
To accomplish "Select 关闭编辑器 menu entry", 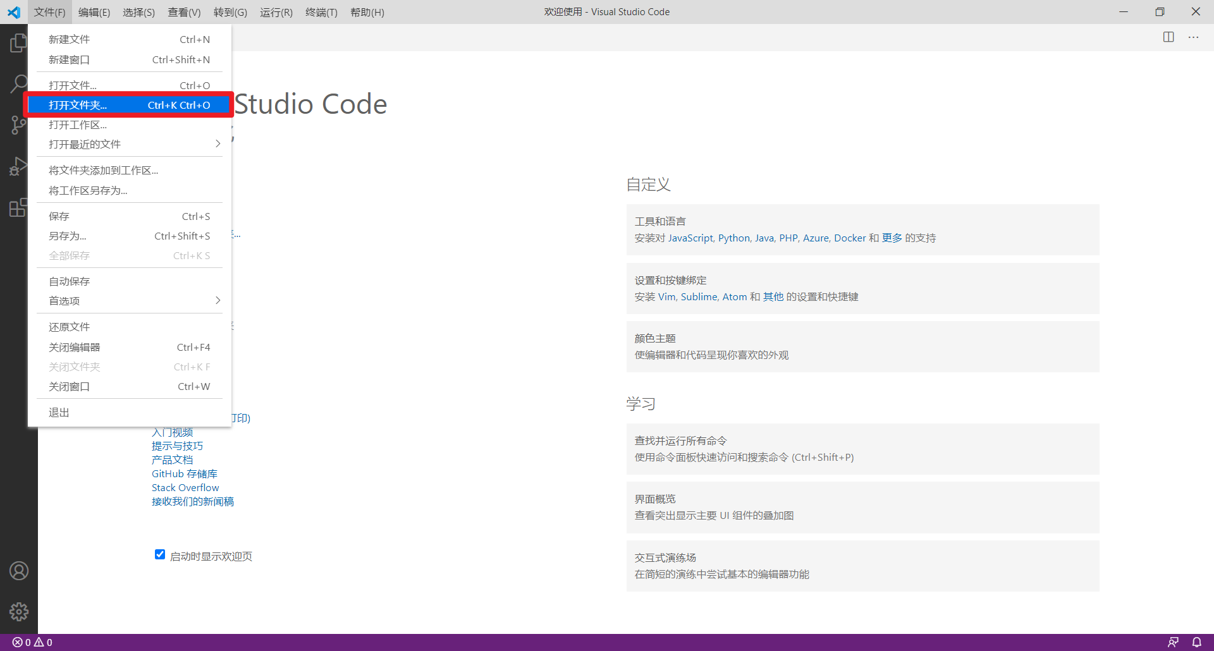I will (130, 347).
